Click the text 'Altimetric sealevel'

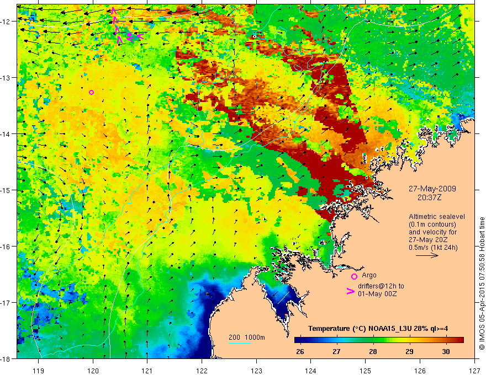tap(437, 217)
